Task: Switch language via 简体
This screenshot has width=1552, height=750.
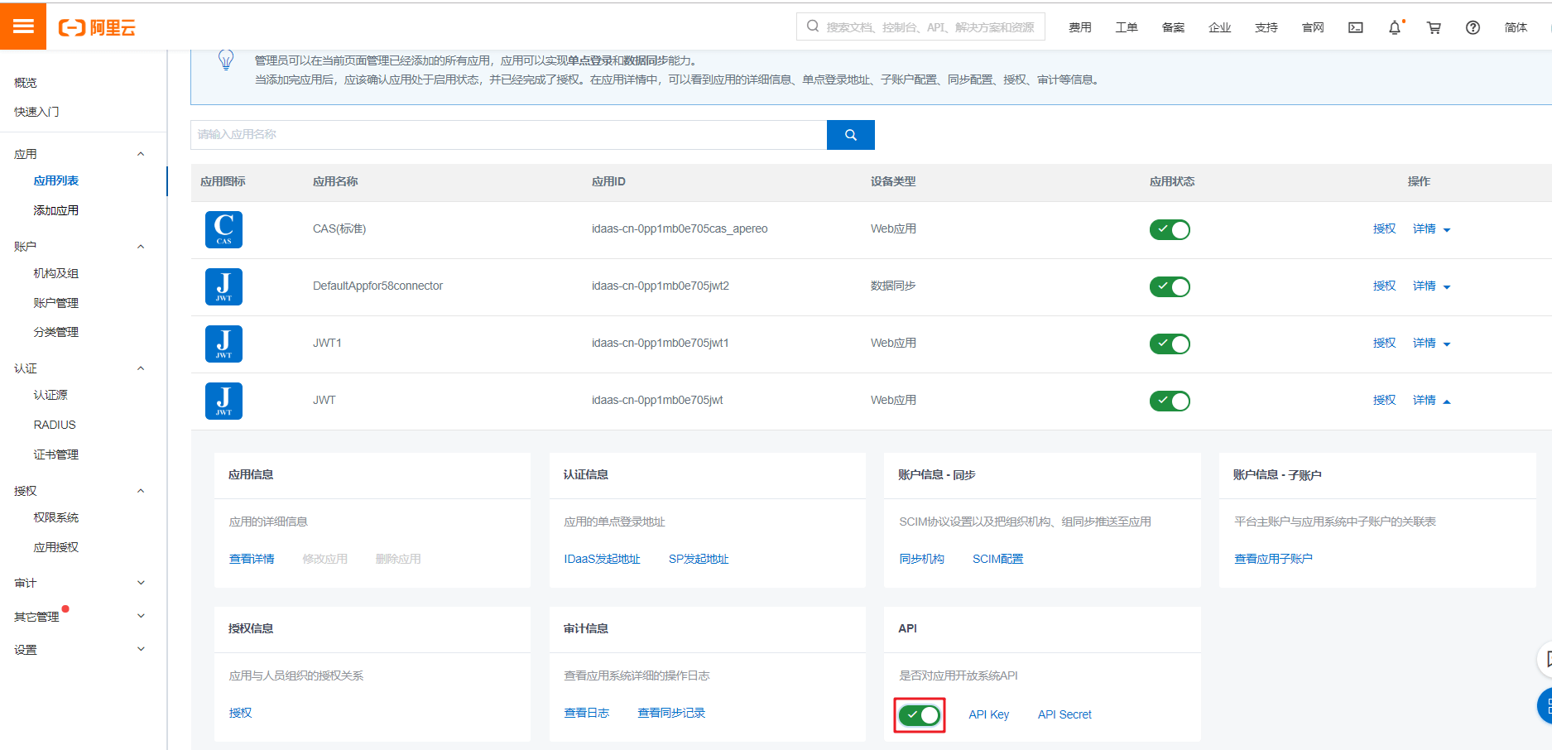Action: [1516, 27]
